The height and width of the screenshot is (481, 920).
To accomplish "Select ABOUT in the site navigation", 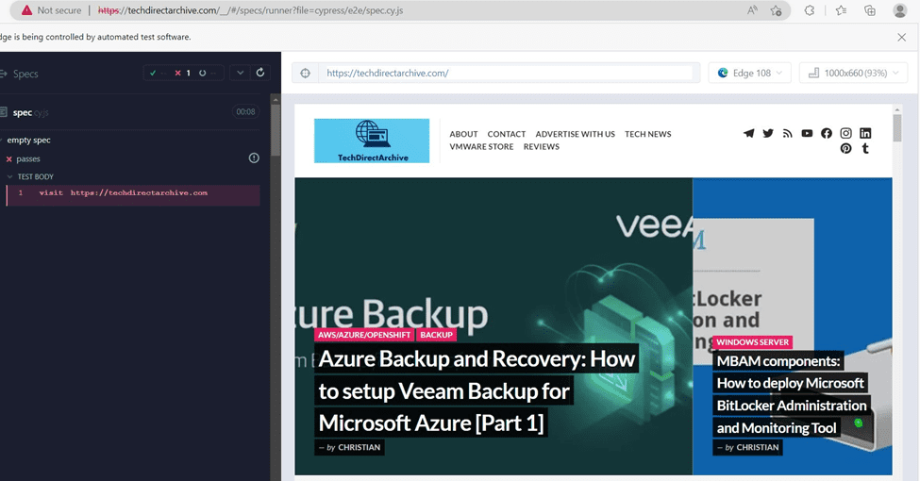I will 463,134.
